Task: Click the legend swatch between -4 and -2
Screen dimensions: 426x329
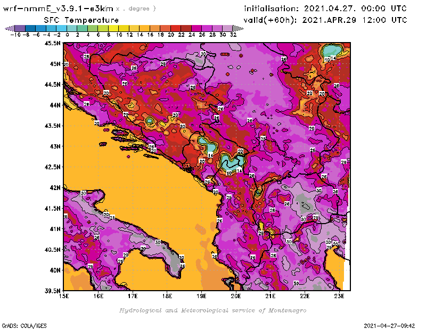Action: point(51,28)
